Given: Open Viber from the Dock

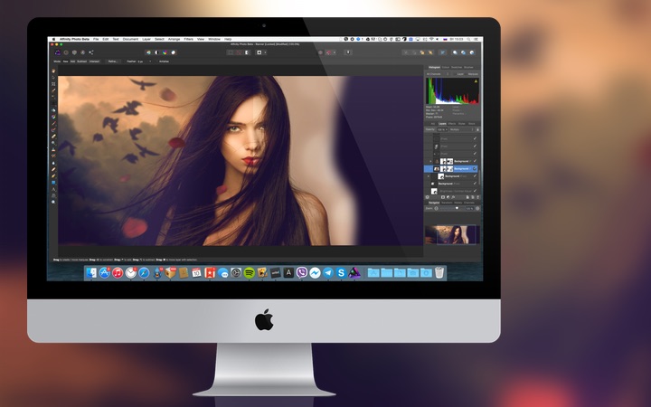Looking at the screenshot, I should coord(302,273).
